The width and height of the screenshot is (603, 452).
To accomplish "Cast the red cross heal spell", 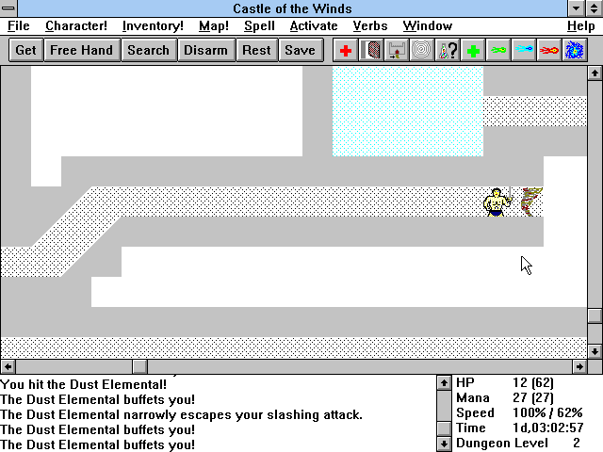I will (x=346, y=50).
